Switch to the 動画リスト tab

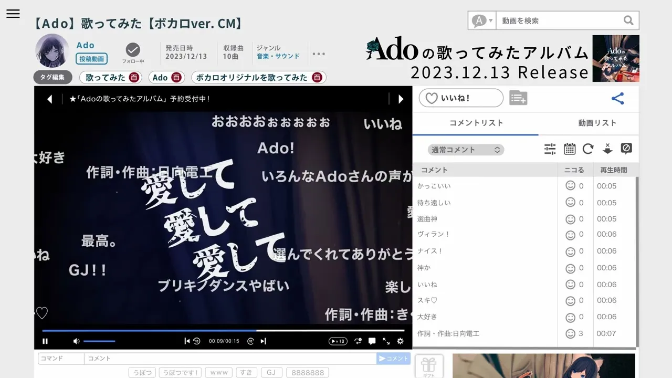(597, 123)
